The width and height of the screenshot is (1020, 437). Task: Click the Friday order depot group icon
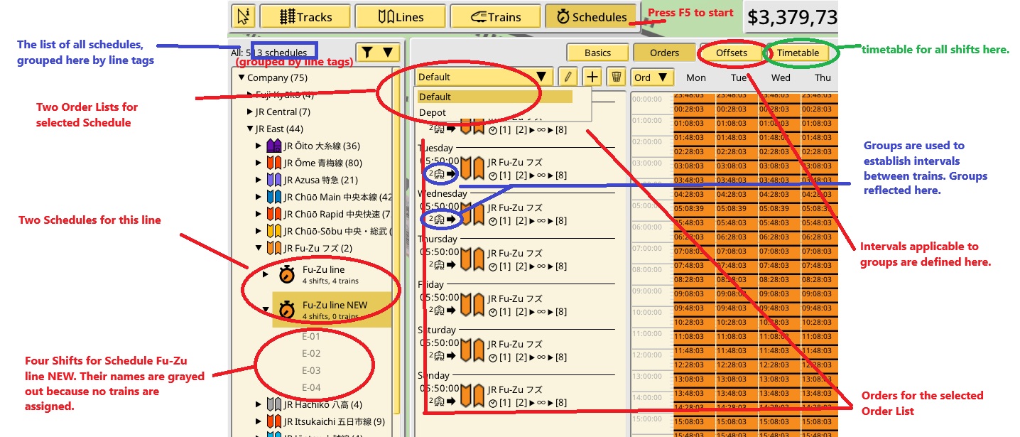coord(439,311)
